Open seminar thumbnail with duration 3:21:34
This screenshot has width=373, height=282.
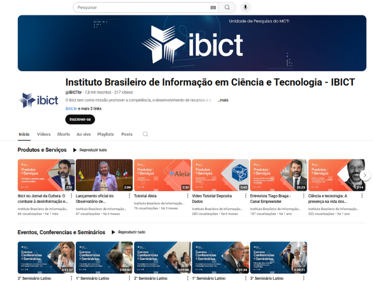221,257
